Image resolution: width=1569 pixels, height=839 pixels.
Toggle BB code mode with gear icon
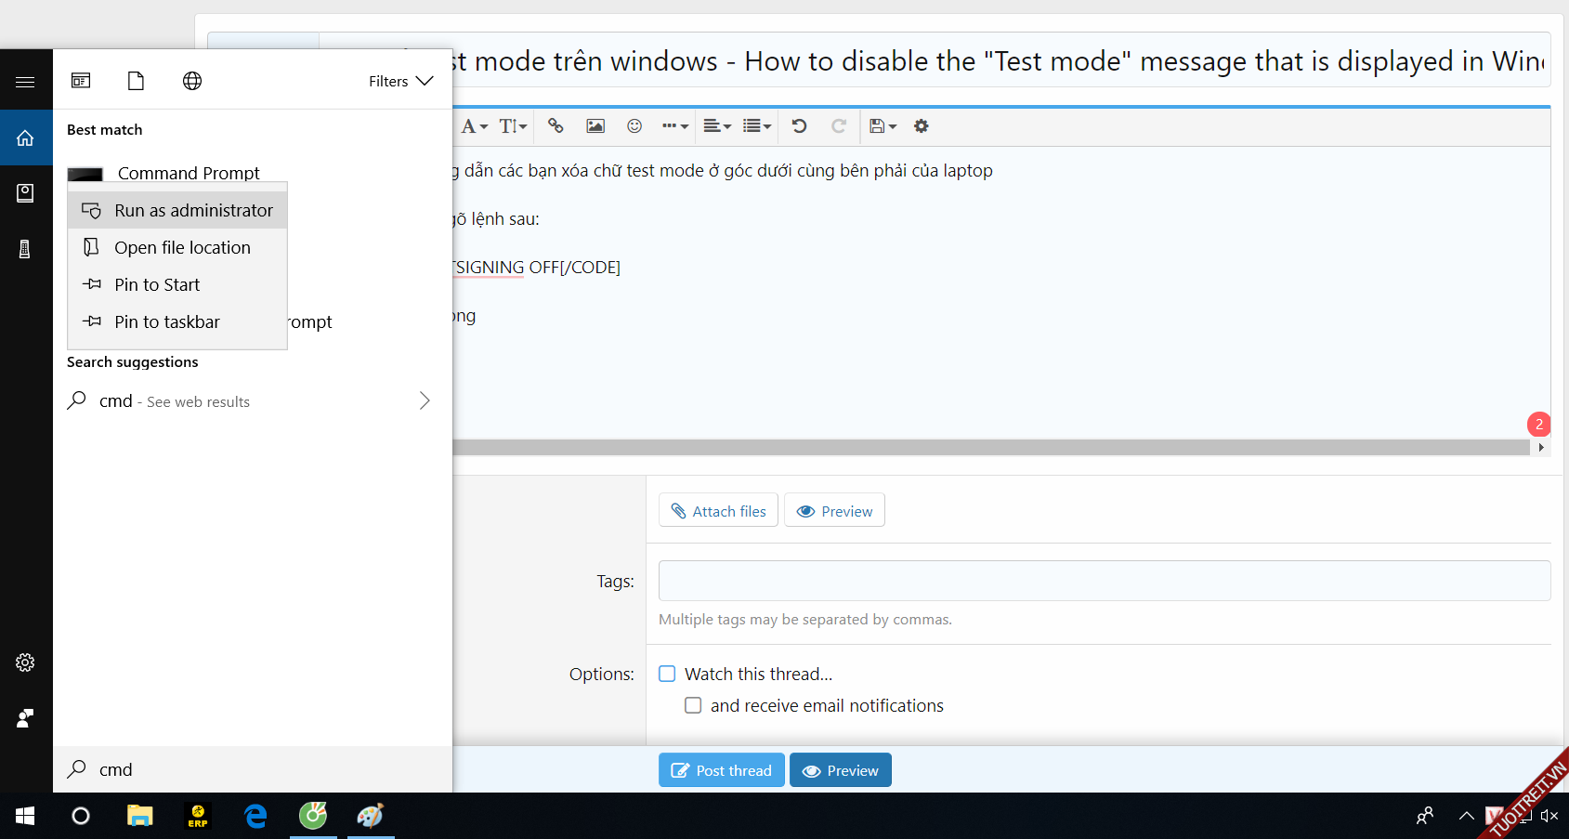921,126
